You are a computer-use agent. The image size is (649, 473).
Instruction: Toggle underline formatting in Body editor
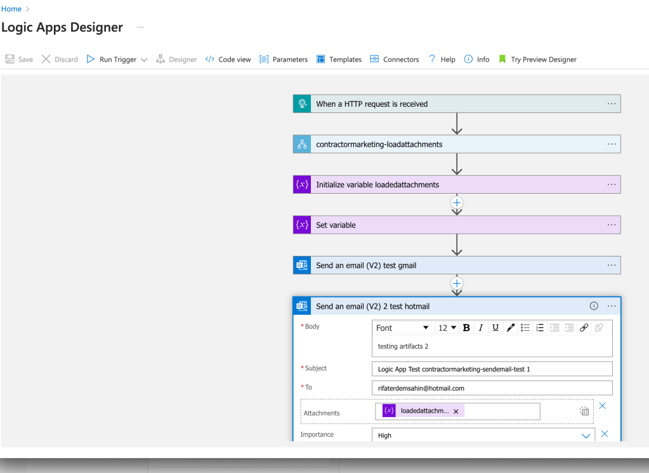coord(495,328)
